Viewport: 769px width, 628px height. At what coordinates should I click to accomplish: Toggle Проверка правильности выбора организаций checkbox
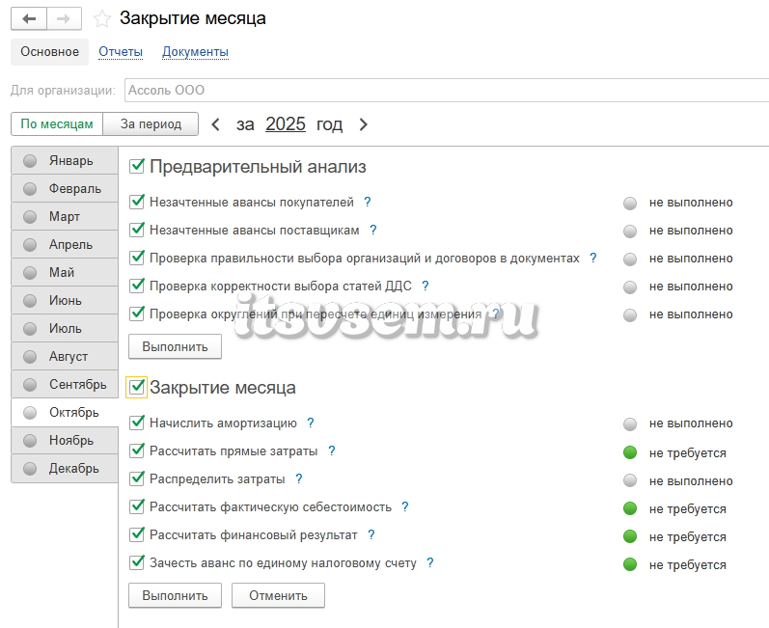coord(137,257)
